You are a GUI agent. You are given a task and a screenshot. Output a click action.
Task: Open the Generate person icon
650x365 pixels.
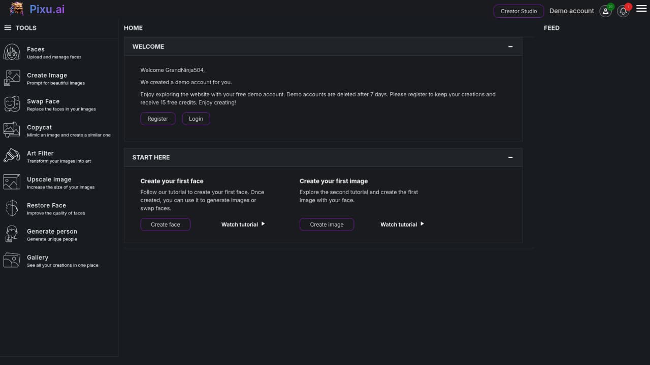point(12,234)
